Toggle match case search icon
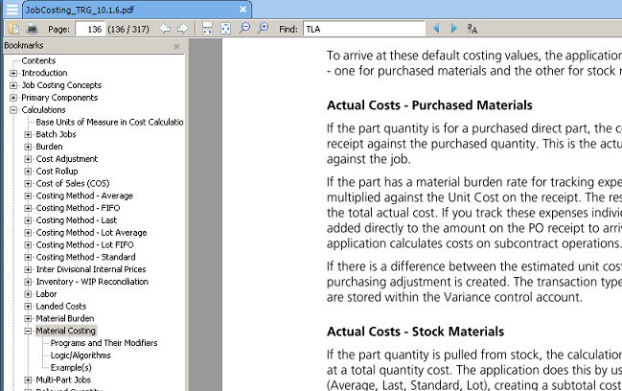Viewport: 622px width, 391px height. point(472,29)
